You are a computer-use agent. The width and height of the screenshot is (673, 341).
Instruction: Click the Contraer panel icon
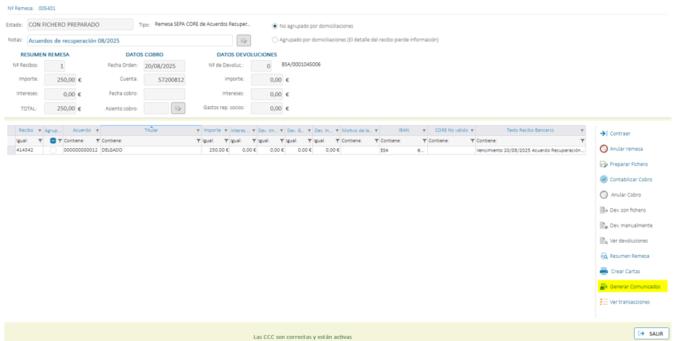(604, 134)
